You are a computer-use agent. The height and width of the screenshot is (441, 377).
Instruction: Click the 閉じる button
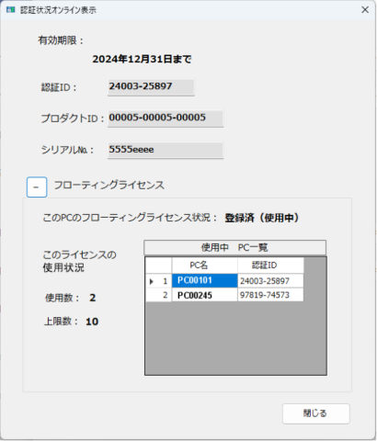pyautogui.click(x=316, y=413)
